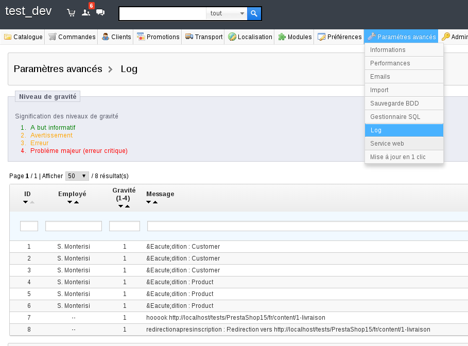The image size is (468, 346).
Task: Select Service web menu entry
Action: pyautogui.click(x=404, y=144)
